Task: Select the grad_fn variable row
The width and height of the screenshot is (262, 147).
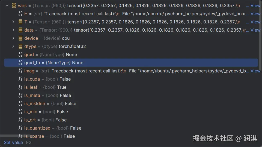Action: click(109, 63)
